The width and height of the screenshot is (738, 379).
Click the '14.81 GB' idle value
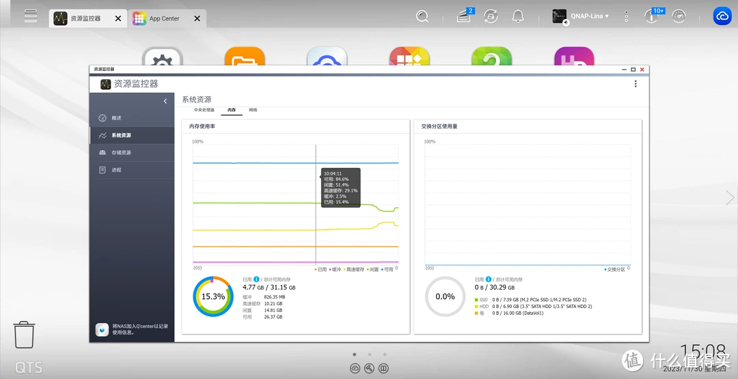273,310
